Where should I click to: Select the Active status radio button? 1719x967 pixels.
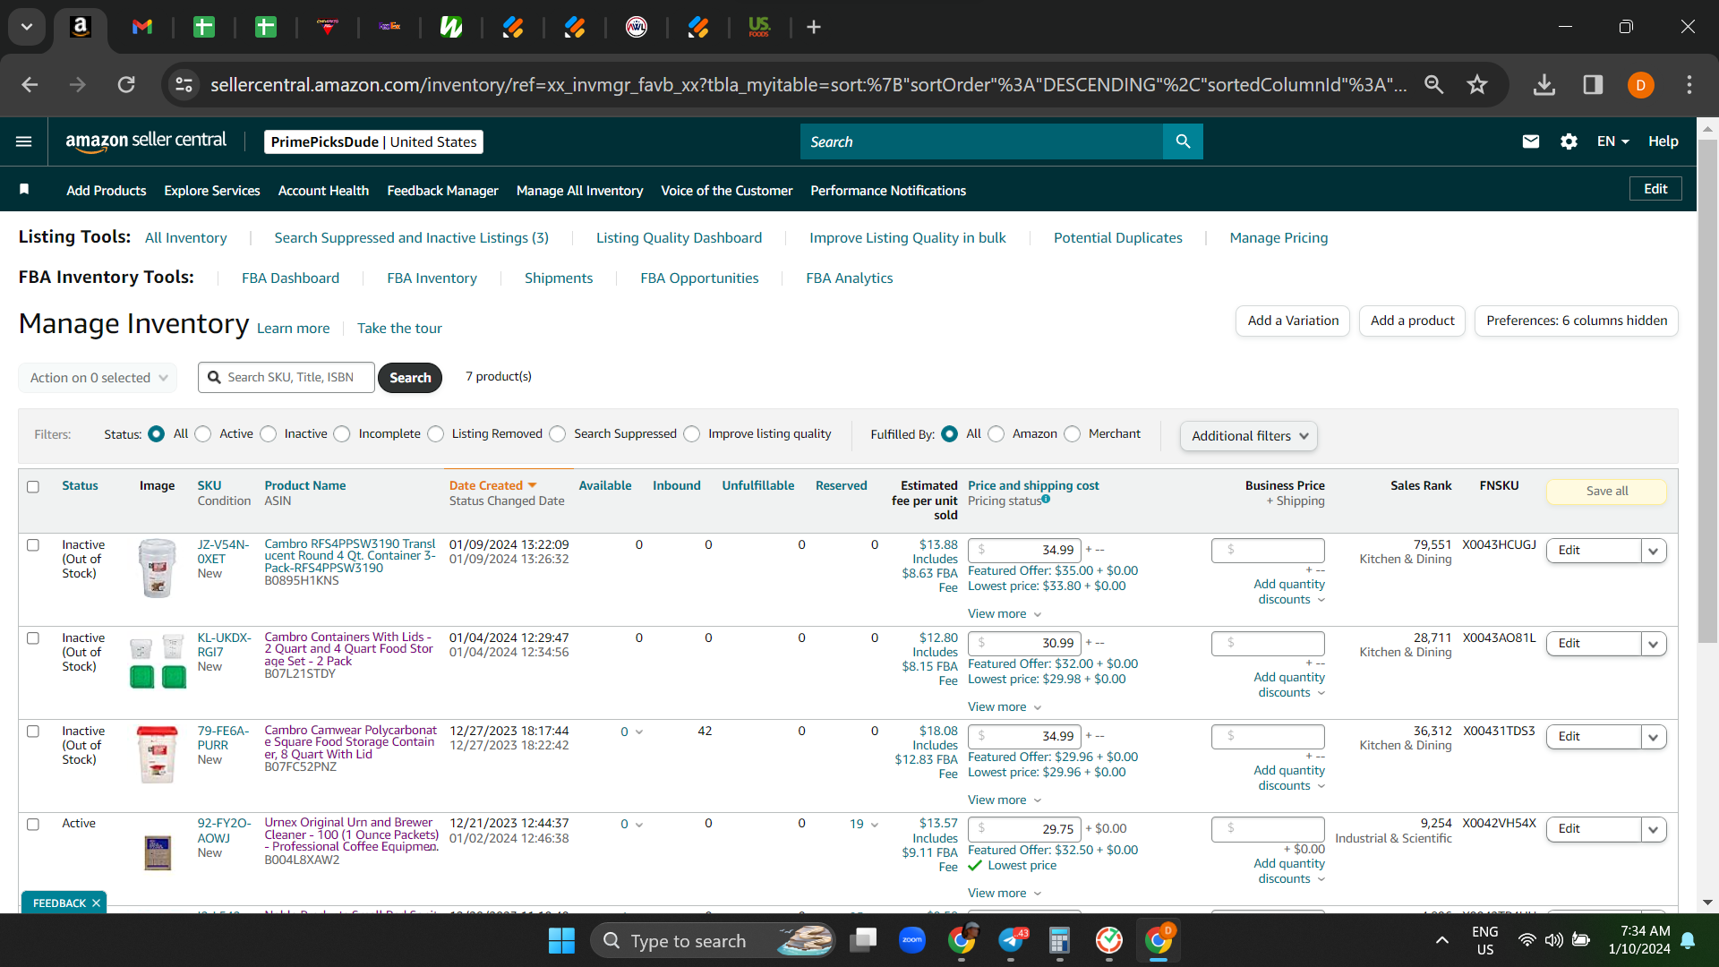click(x=203, y=434)
